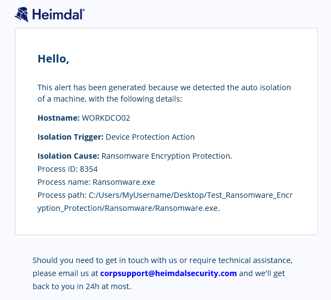Viewport: 331px width, 300px height.
Task: Click the process path starting C:/Users/MyUsername
Action: pos(165,195)
